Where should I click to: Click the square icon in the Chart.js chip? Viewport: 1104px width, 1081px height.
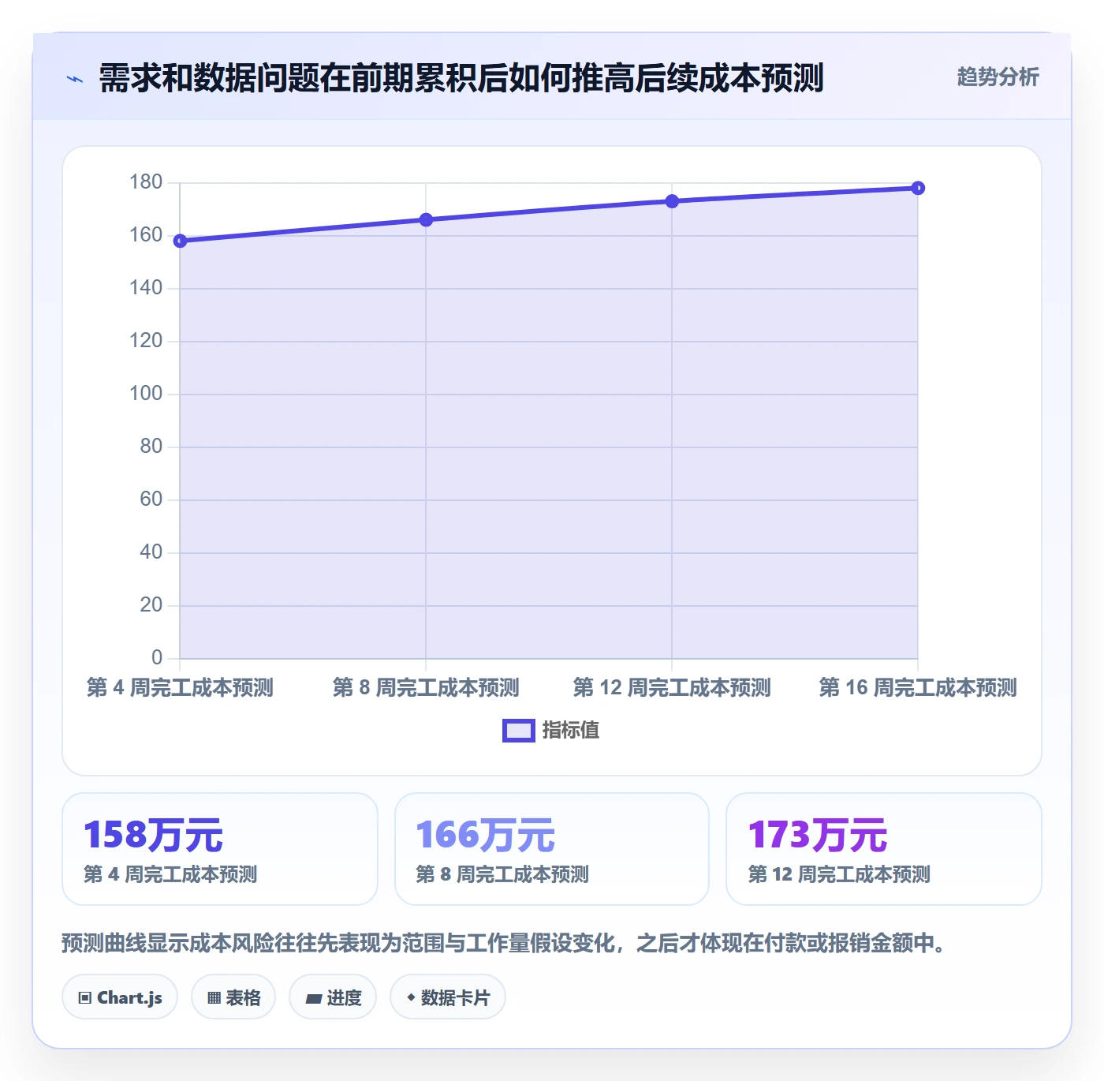85,998
